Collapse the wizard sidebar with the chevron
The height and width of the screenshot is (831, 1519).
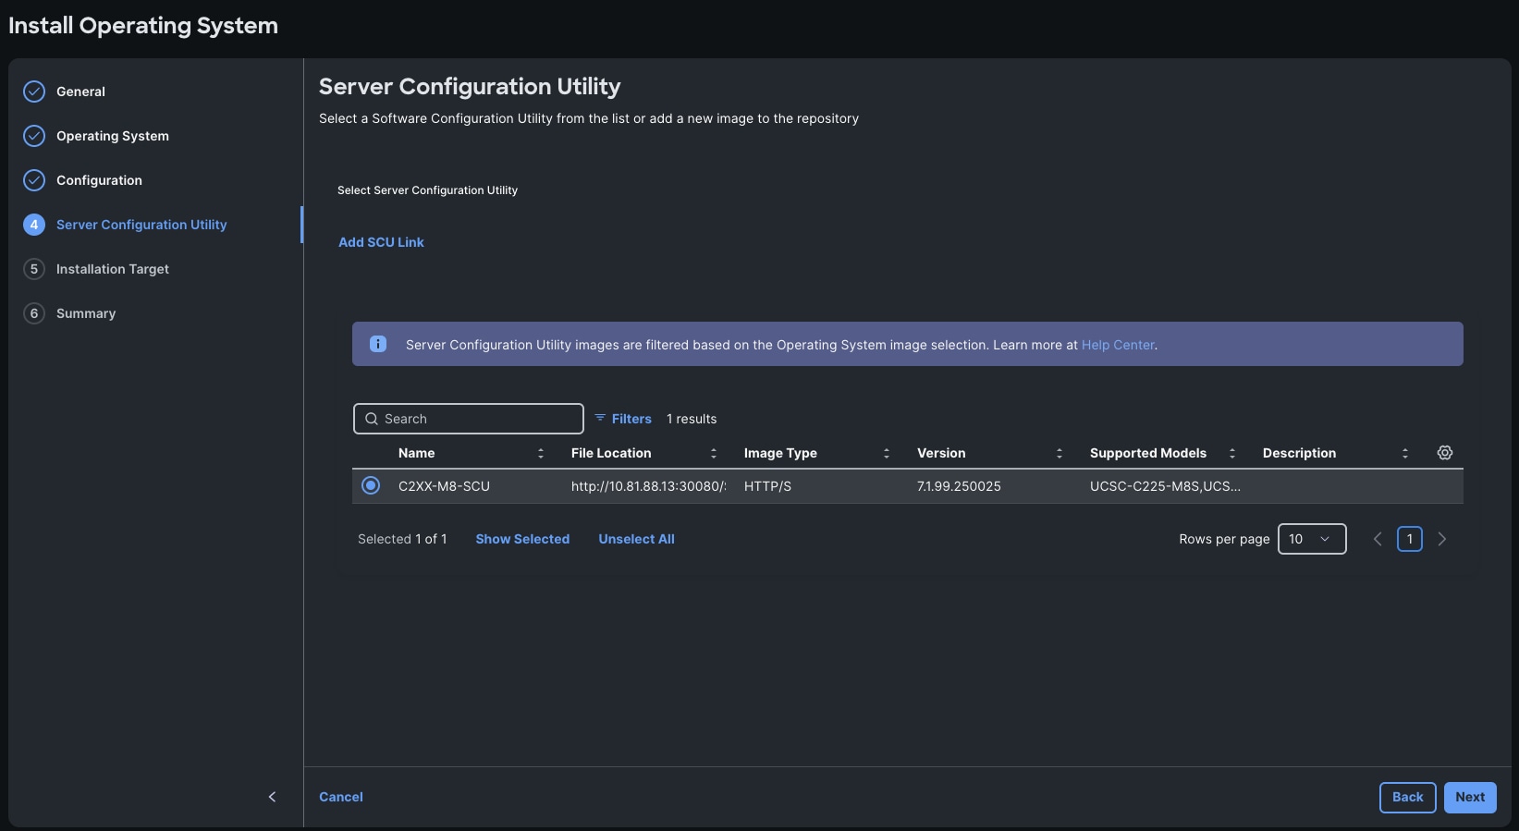click(x=272, y=797)
